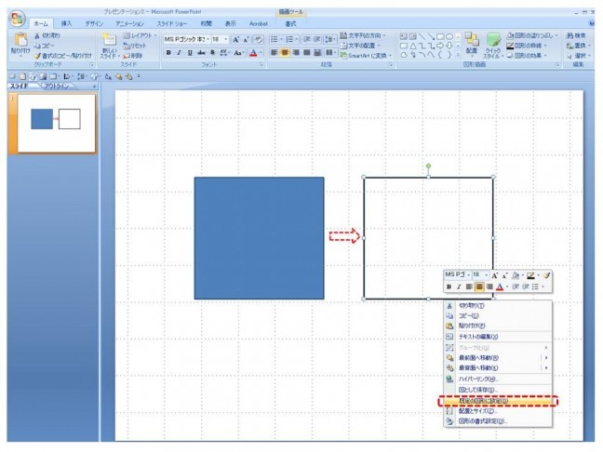The image size is (603, 452).
Task: Click the 新しいスライド new slide icon
Action: coord(109,43)
